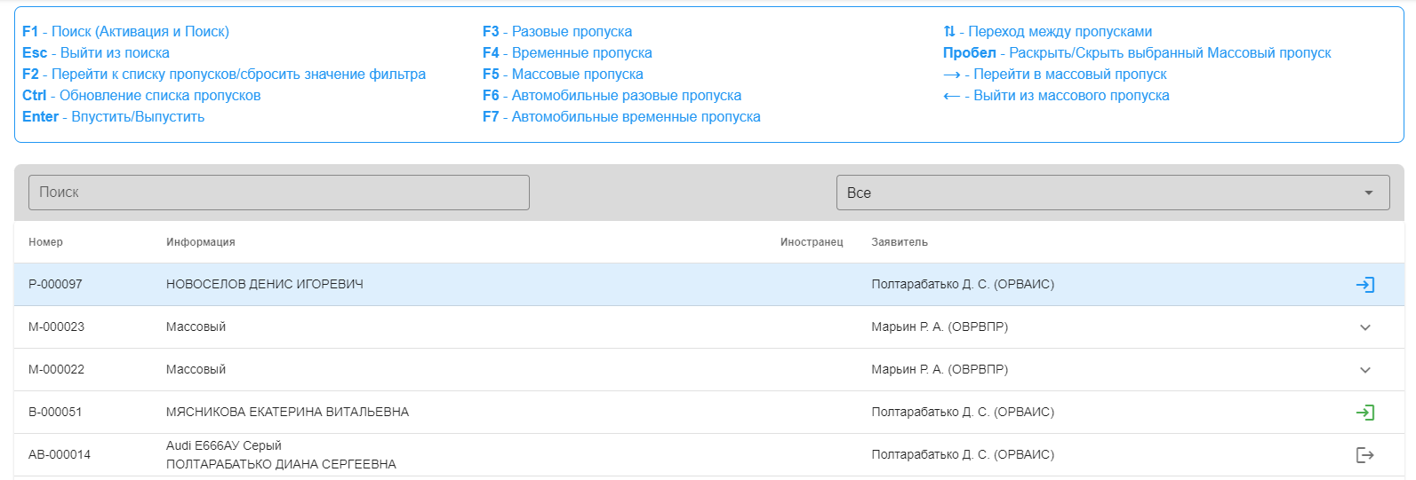Click the green entry icon for pass В-000051
Image resolution: width=1416 pixels, height=480 pixels.
pos(1364,413)
